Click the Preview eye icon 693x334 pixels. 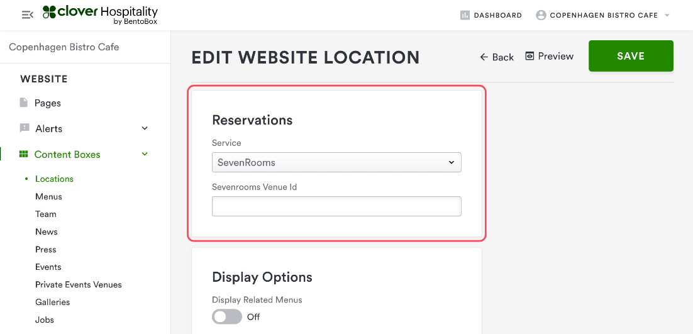click(x=529, y=57)
